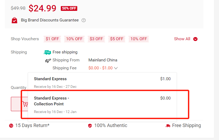
Task: Expand Show All shop vouchers
Action: tap(182, 39)
